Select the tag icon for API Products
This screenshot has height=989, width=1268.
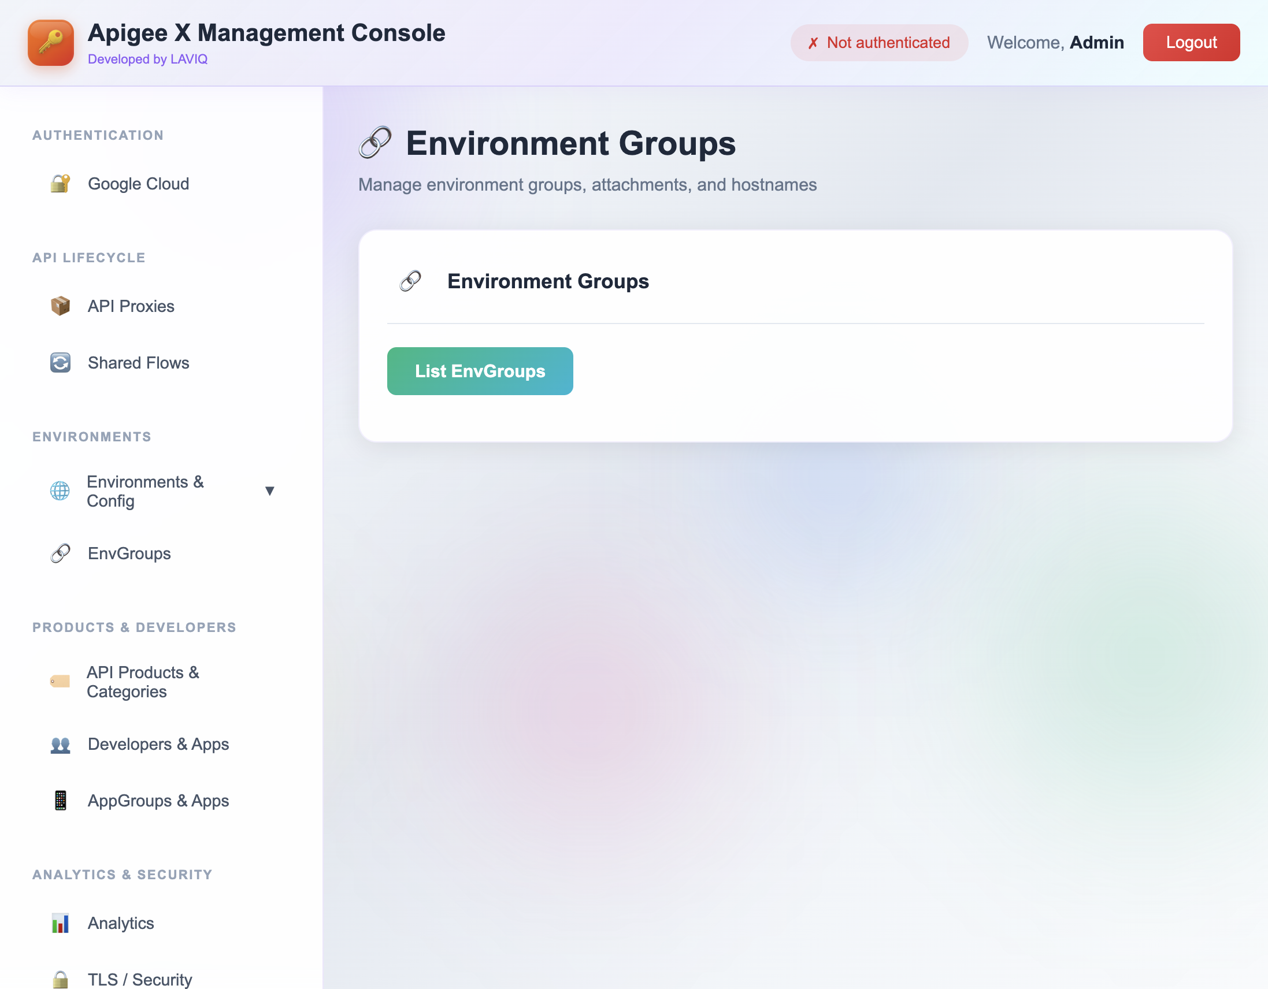point(60,682)
